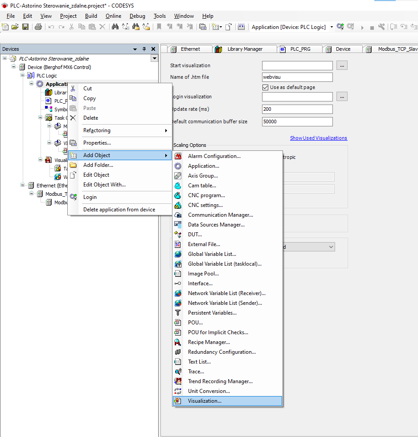Add a Trend Recording Manager... object

point(227,381)
